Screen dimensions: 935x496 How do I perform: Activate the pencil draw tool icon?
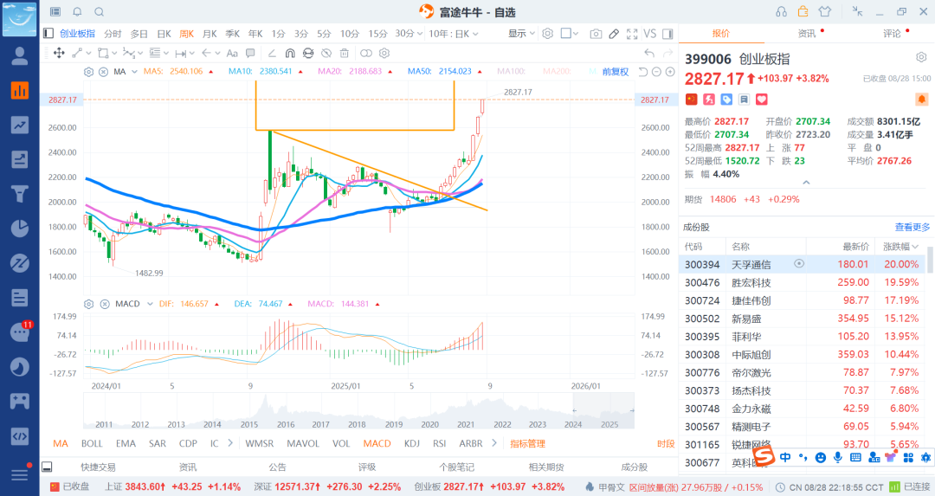tap(614, 34)
